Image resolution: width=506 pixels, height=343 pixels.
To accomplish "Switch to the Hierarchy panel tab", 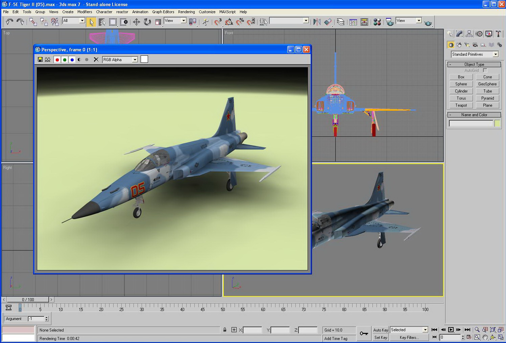I will [x=469, y=34].
